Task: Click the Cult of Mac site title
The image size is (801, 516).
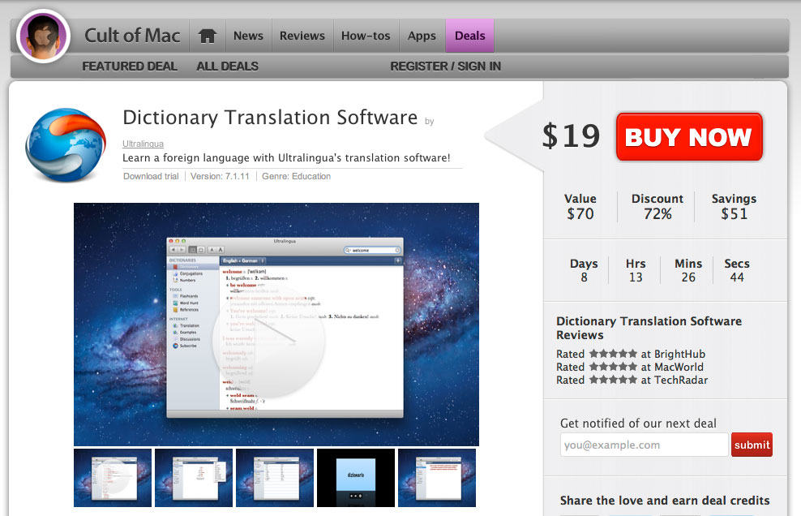Action: click(132, 35)
